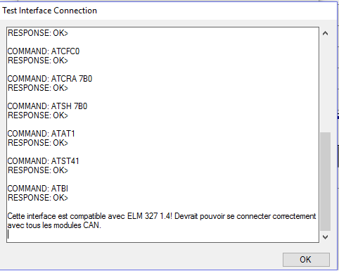339x271 pixels.
Task: Place cursor on the COMMAND: ATCRA 7B0 line
Action: [50, 79]
